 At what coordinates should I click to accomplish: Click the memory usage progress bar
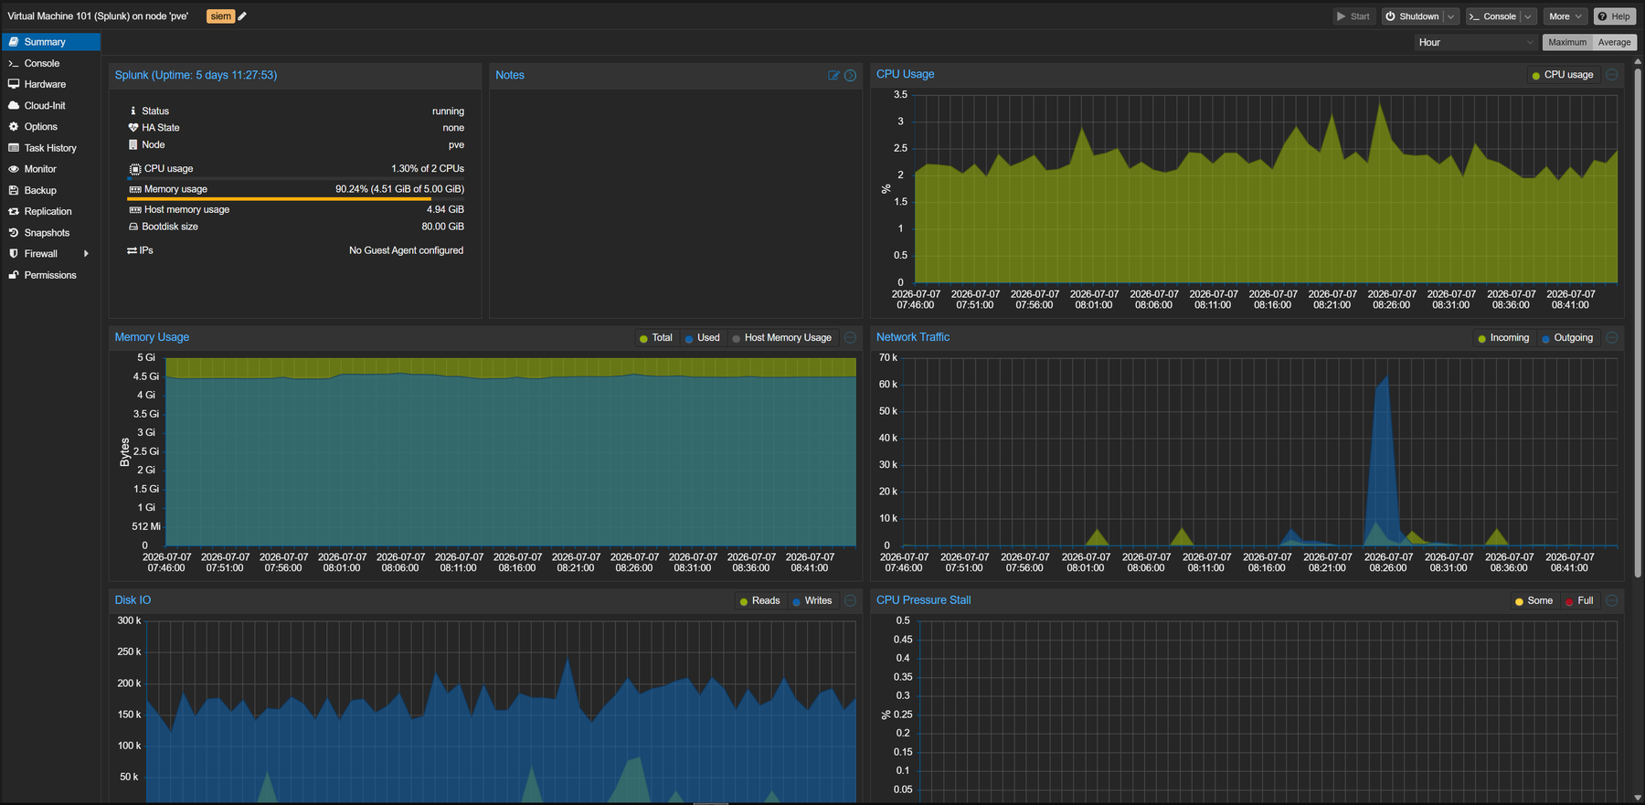pyautogui.click(x=295, y=198)
